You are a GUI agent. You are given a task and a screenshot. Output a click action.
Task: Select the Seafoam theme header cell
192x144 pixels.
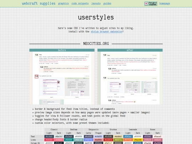(74, 129)
